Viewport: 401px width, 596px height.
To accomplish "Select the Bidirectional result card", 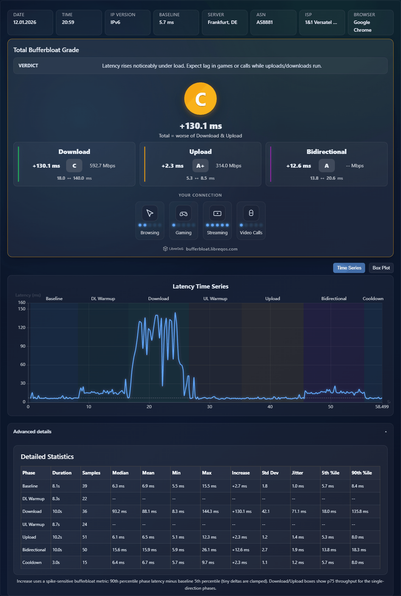I will tap(327, 164).
